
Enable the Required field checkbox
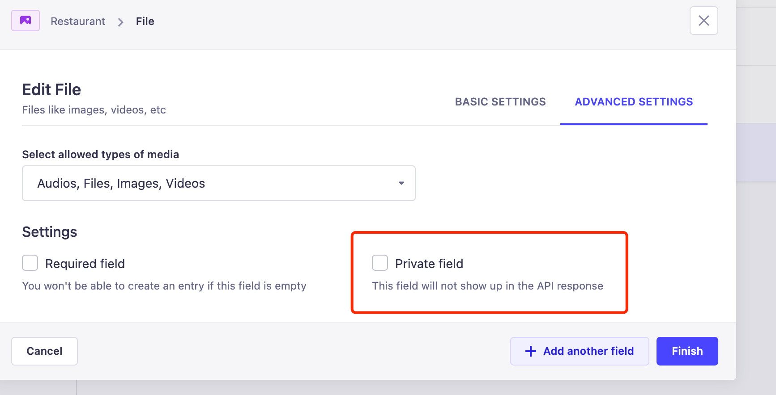pos(30,263)
